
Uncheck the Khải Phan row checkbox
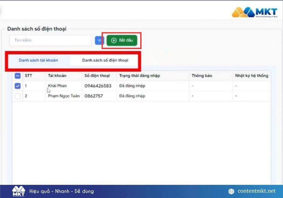click(18, 86)
